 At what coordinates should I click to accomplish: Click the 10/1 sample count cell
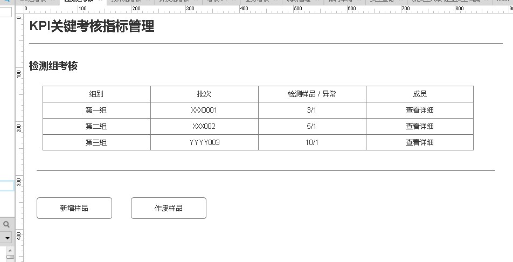click(x=312, y=142)
